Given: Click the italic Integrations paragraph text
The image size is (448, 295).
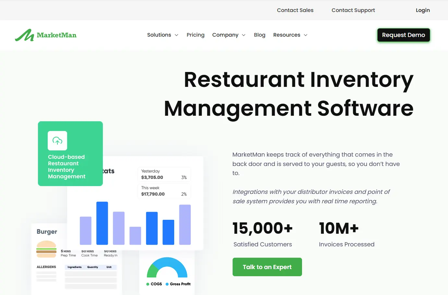Looking at the screenshot, I should pyautogui.click(x=311, y=196).
